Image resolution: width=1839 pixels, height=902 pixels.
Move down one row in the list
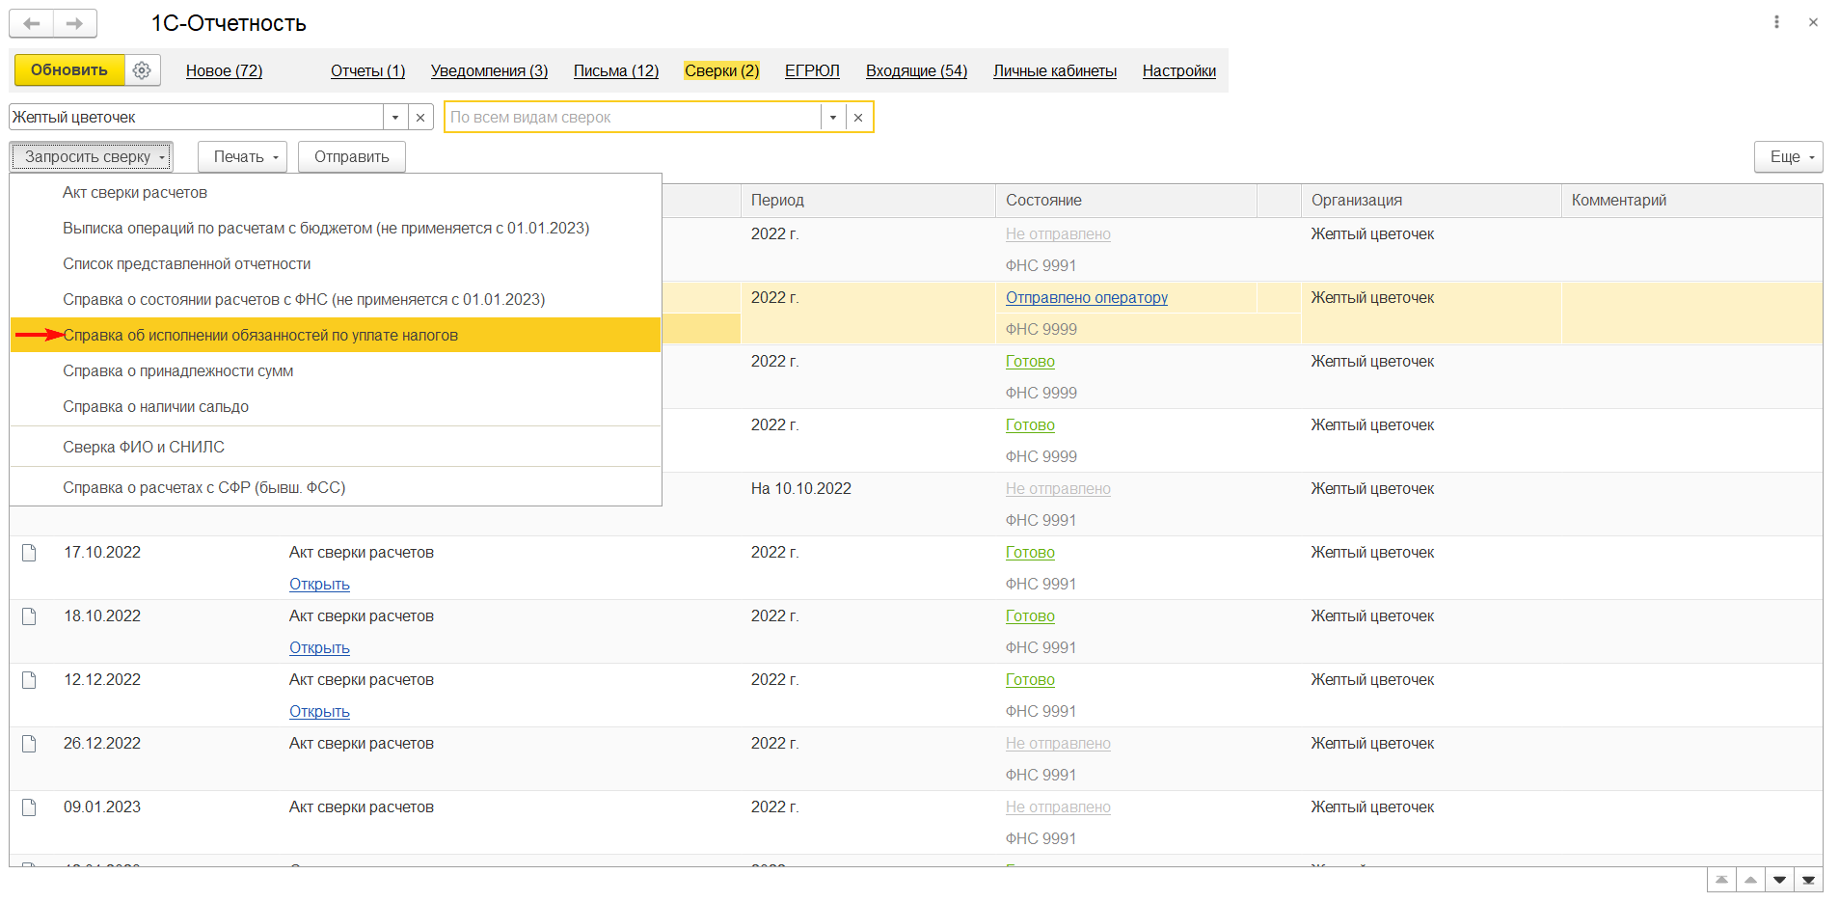click(1779, 880)
